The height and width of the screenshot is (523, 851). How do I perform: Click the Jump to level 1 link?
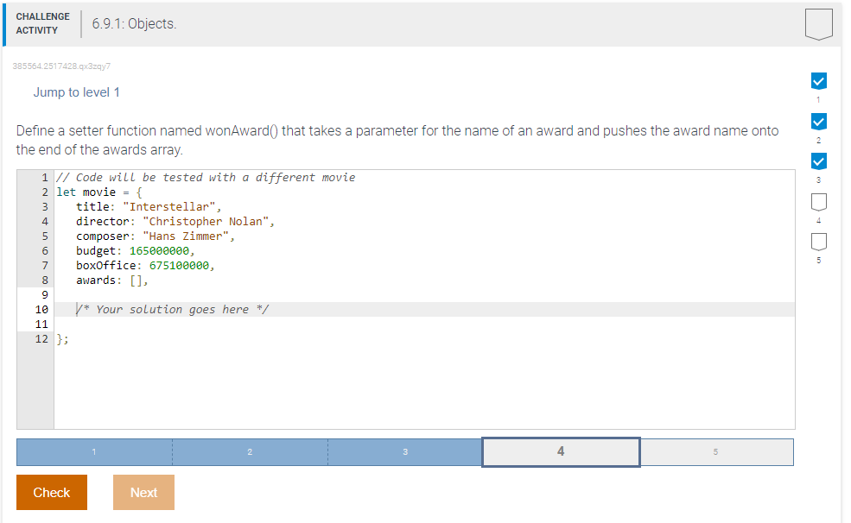[76, 92]
